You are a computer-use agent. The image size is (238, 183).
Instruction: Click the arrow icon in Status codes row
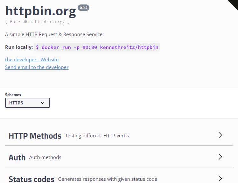tap(220, 178)
